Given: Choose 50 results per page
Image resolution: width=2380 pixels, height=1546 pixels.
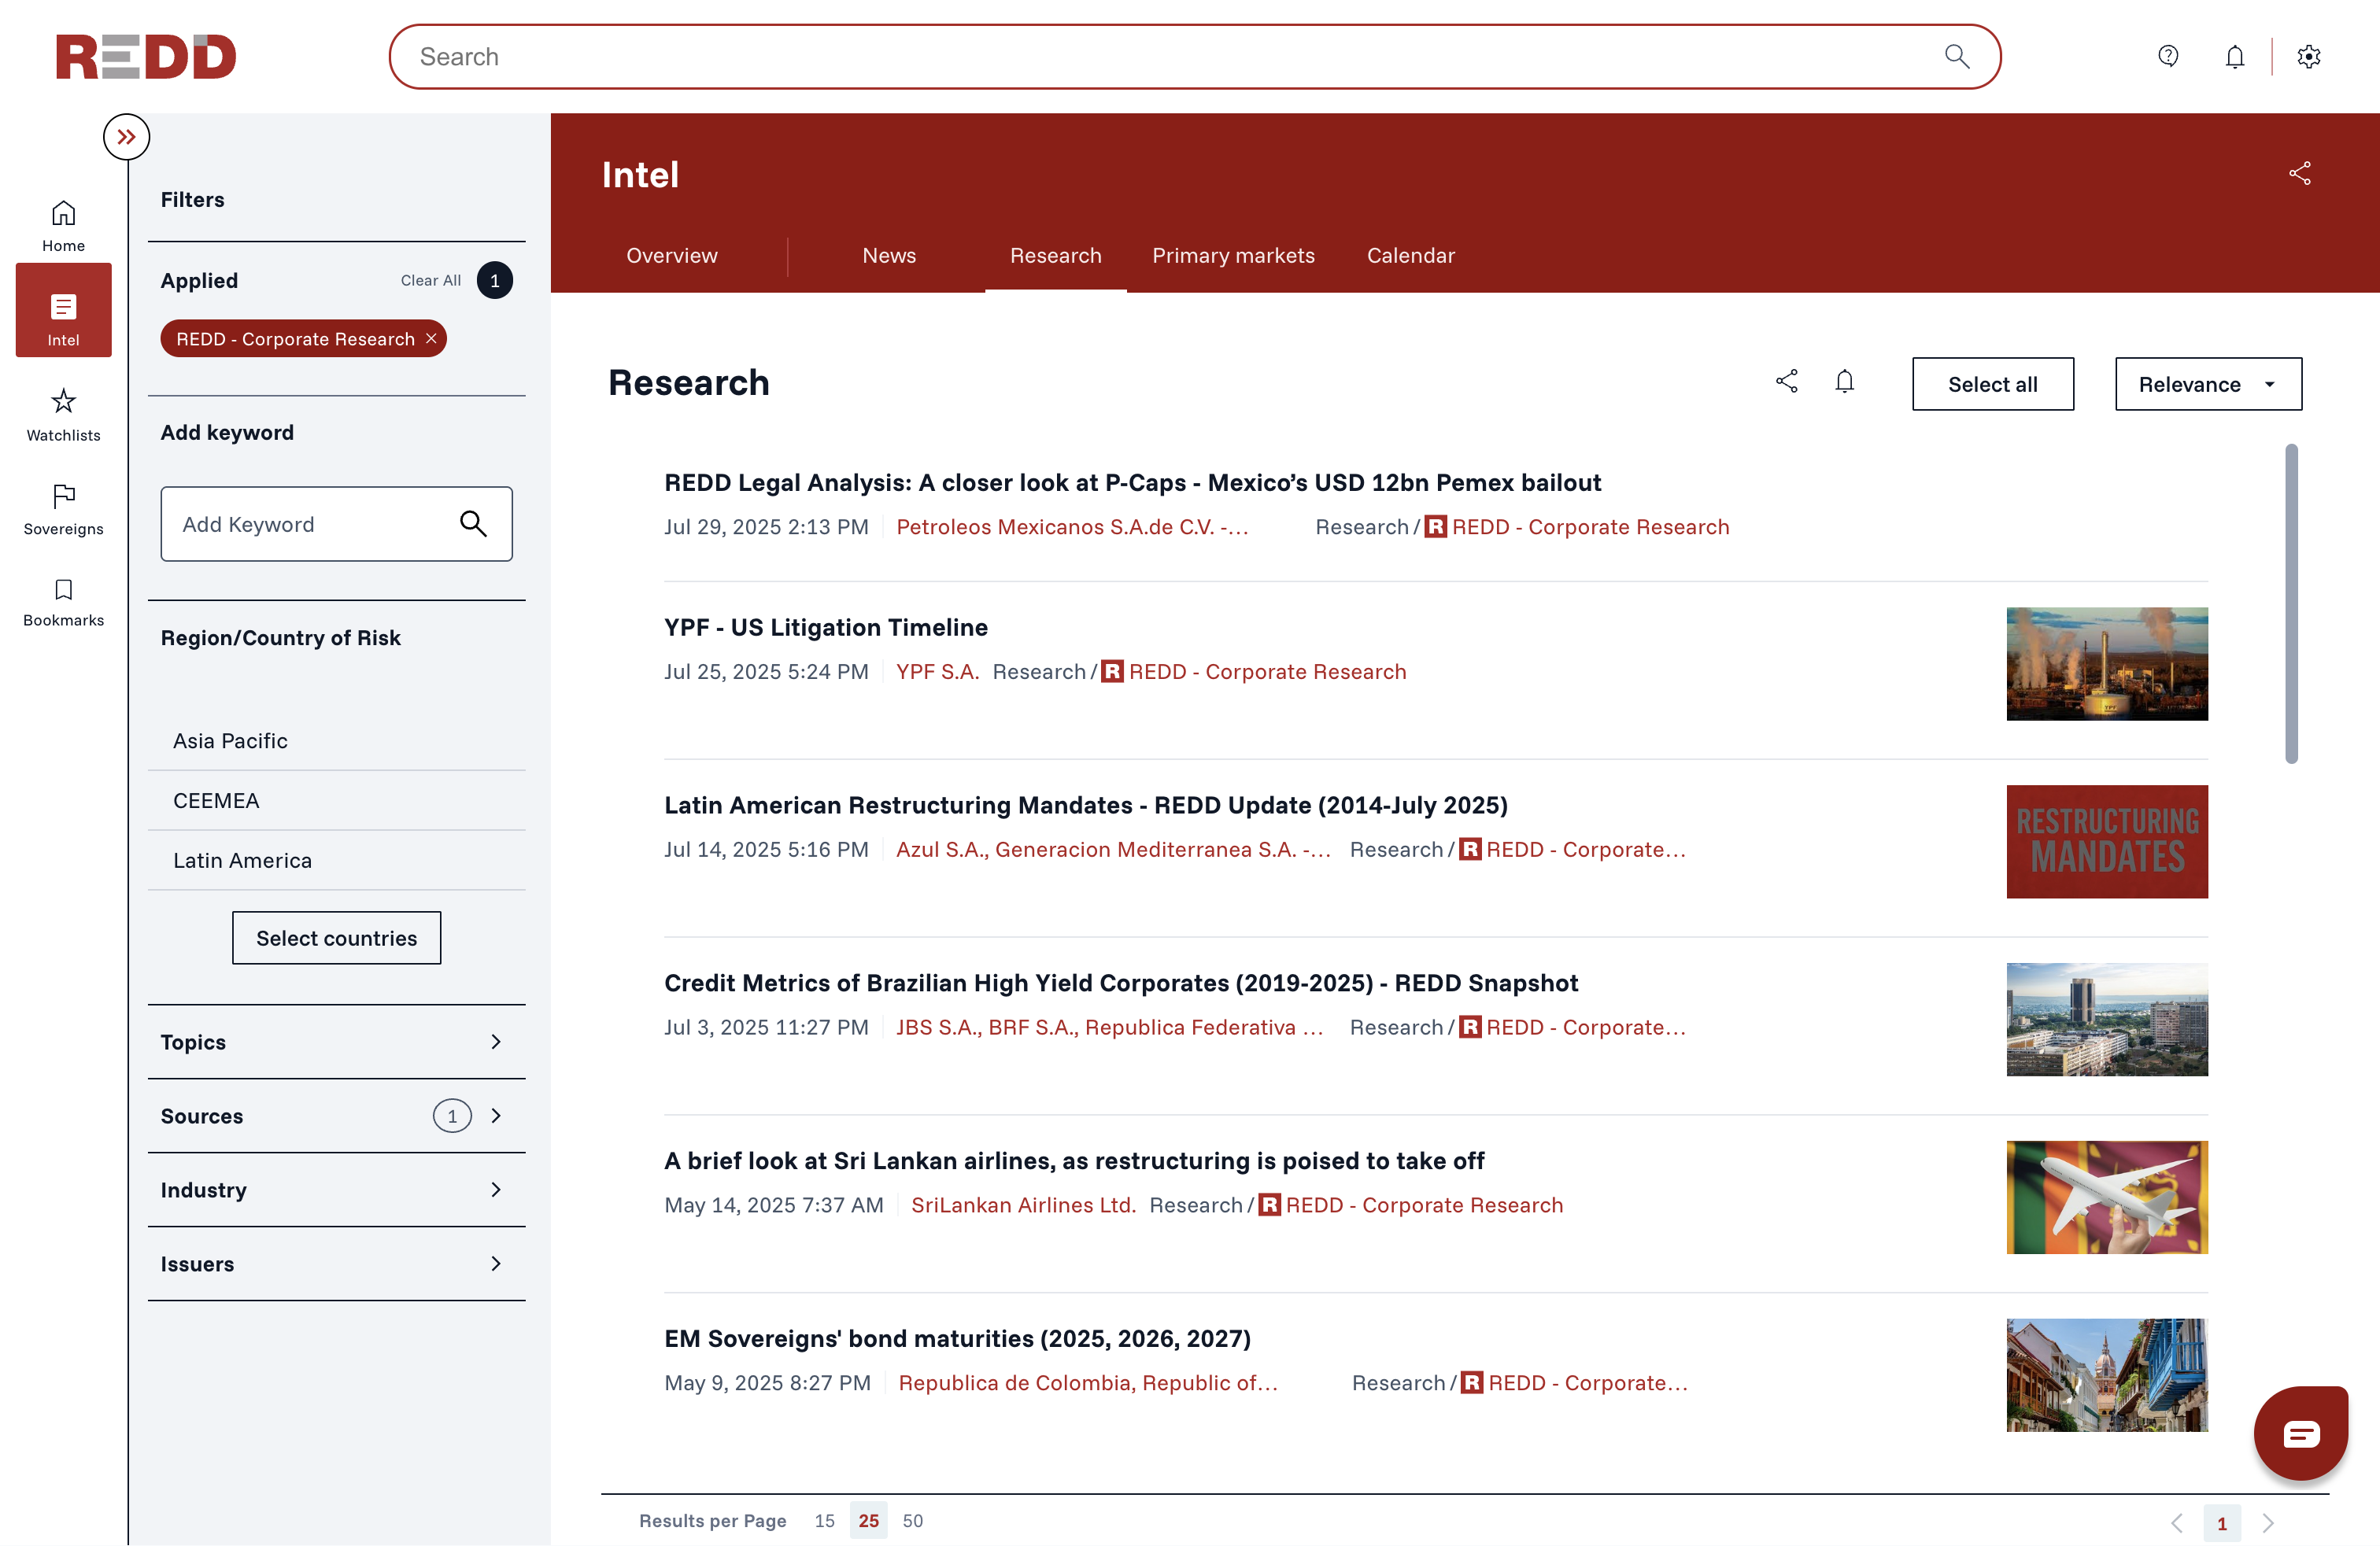Looking at the screenshot, I should tap(912, 1520).
